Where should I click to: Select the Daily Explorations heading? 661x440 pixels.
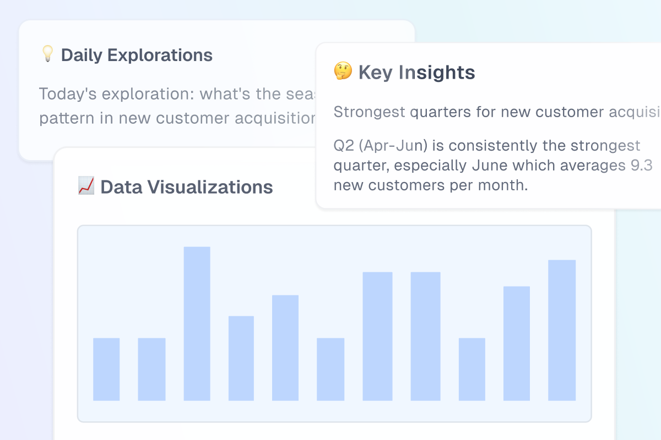(137, 55)
